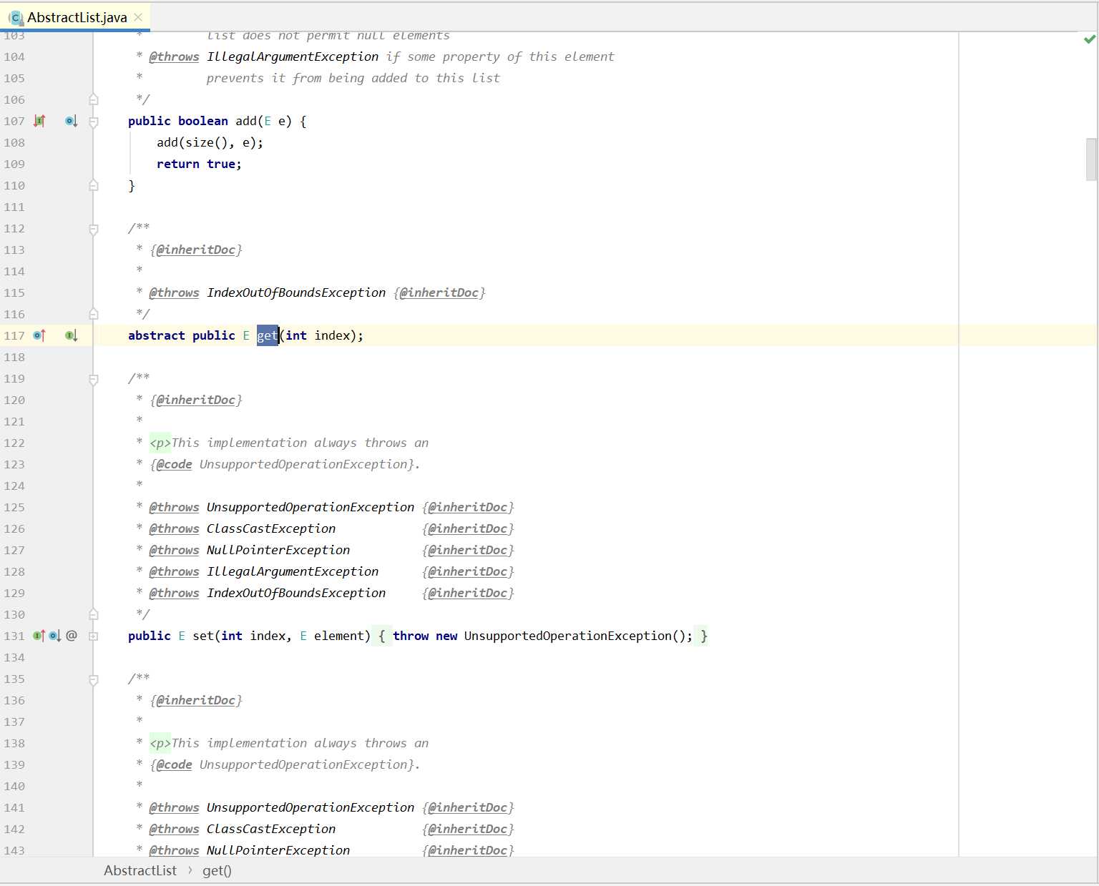Click the {@inheritDoc} tag on line 120
The width and height of the screenshot is (1099, 886).
coord(196,400)
